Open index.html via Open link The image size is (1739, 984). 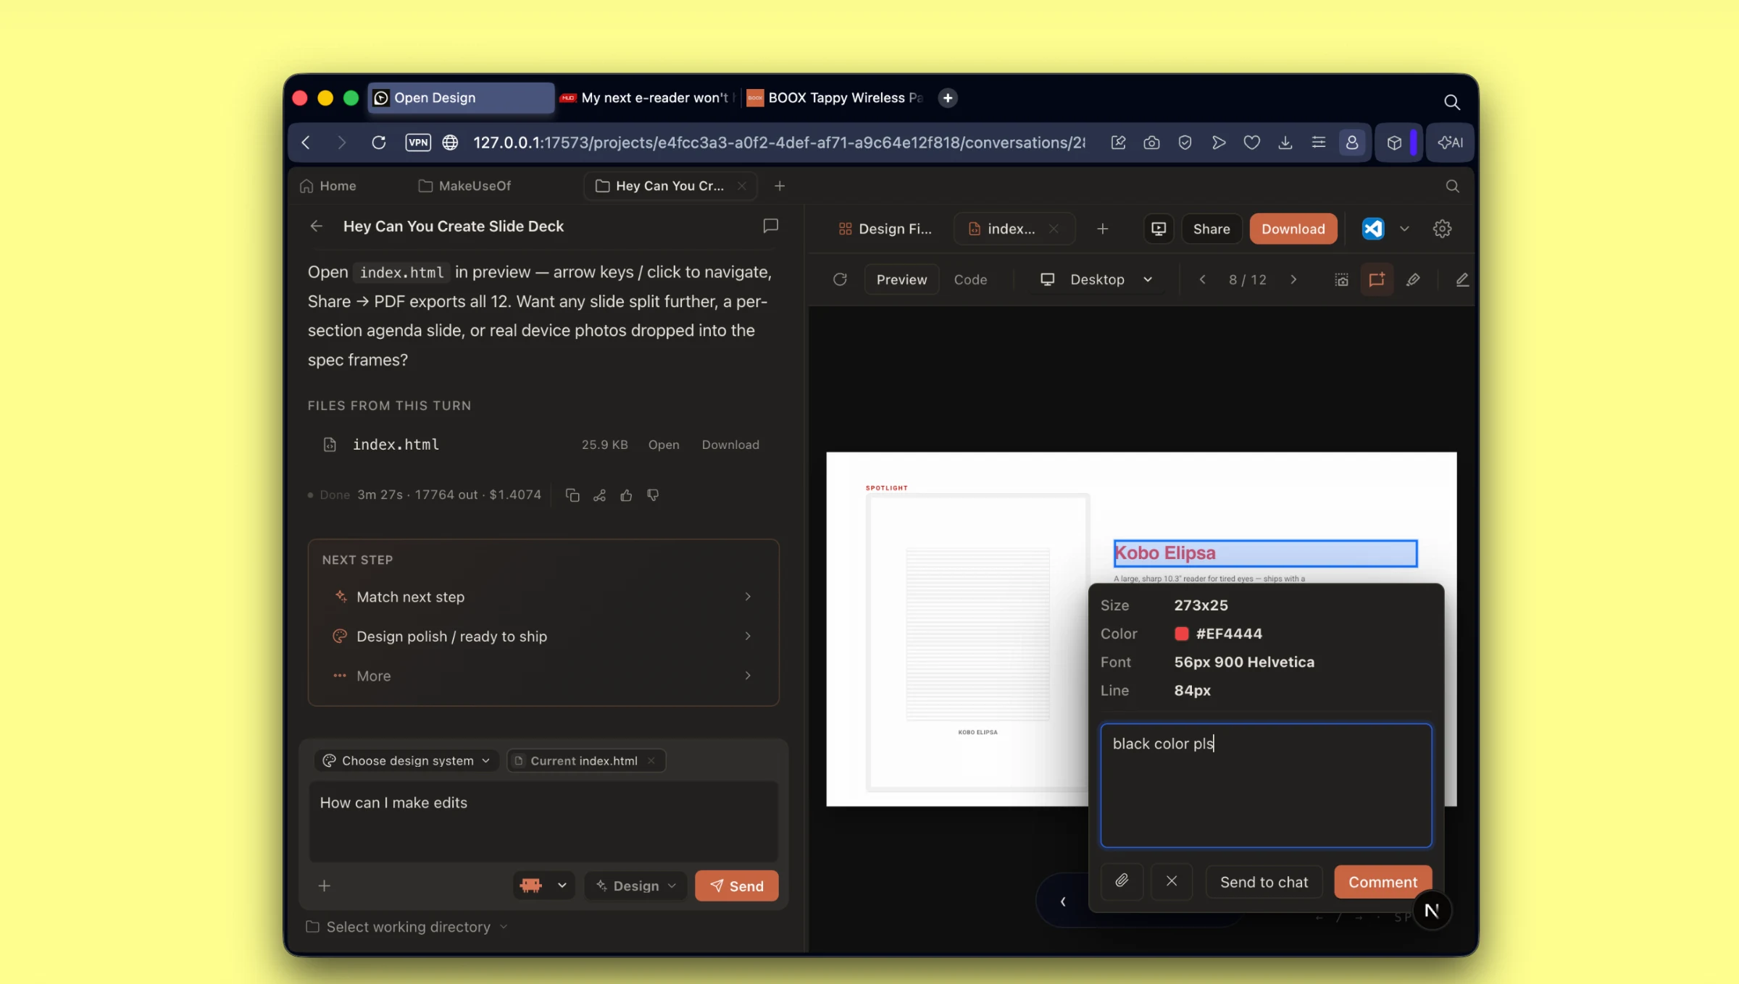click(664, 445)
